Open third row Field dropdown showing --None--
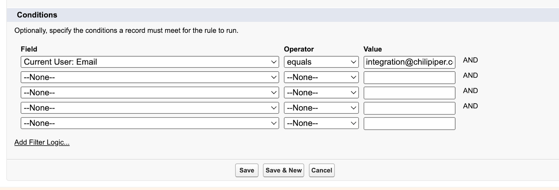The height and width of the screenshot is (190, 559). (x=150, y=93)
